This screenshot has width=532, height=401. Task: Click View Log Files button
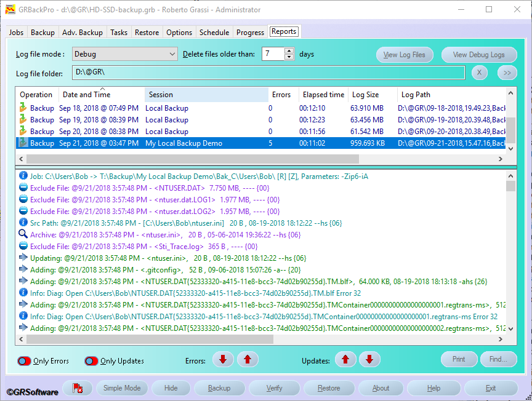(405, 55)
